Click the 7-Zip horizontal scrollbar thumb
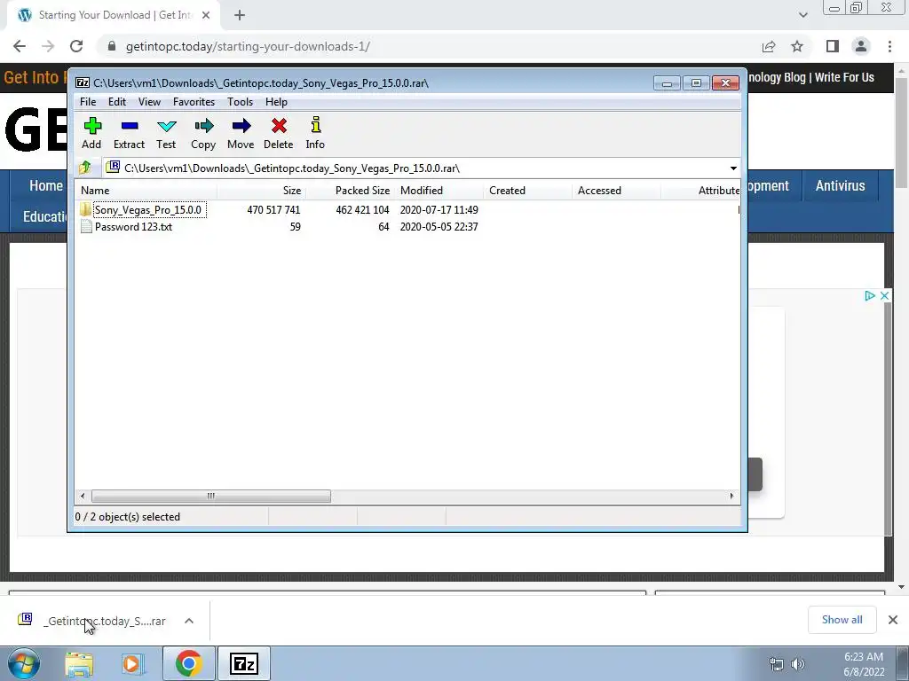Screen dimensions: 909x681 [211, 497]
